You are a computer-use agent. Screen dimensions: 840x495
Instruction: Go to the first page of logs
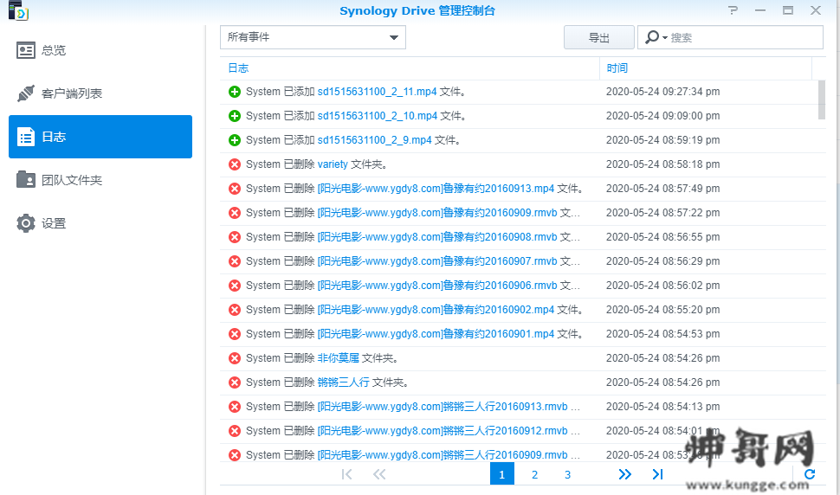click(x=346, y=474)
